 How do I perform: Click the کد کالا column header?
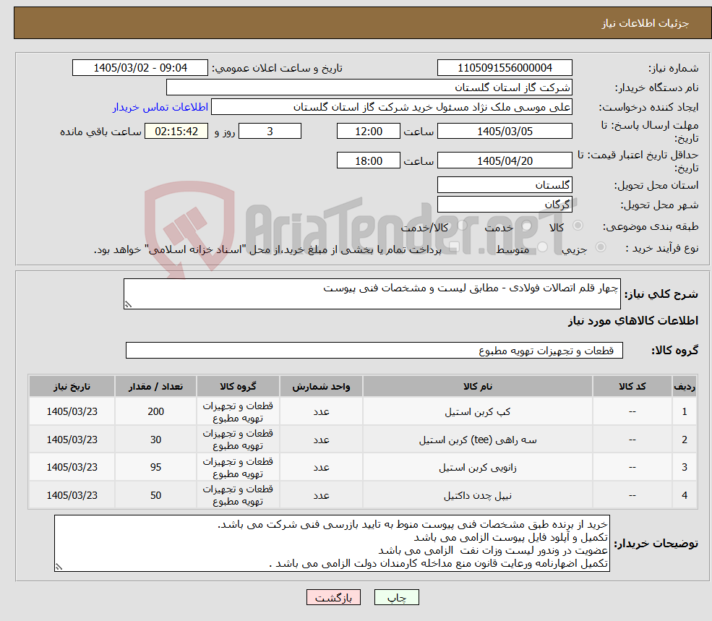coord(632,386)
